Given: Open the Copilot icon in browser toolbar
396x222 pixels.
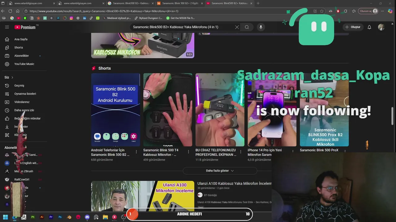Looking at the screenshot, I should point(390,11).
